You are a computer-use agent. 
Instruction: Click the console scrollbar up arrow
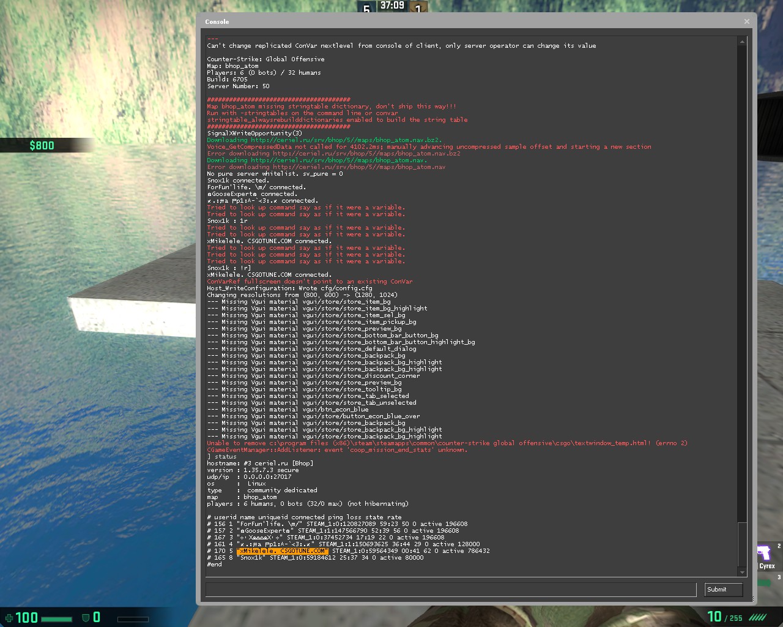[x=742, y=42]
